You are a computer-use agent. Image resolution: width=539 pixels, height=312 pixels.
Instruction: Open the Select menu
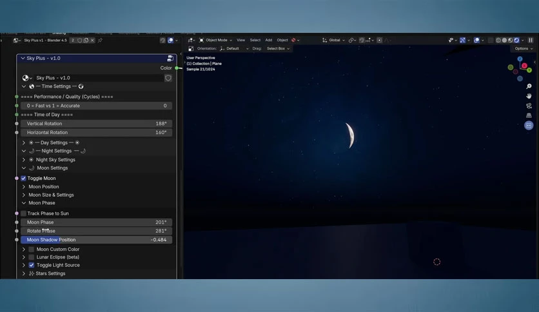pyautogui.click(x=255, y=40)
